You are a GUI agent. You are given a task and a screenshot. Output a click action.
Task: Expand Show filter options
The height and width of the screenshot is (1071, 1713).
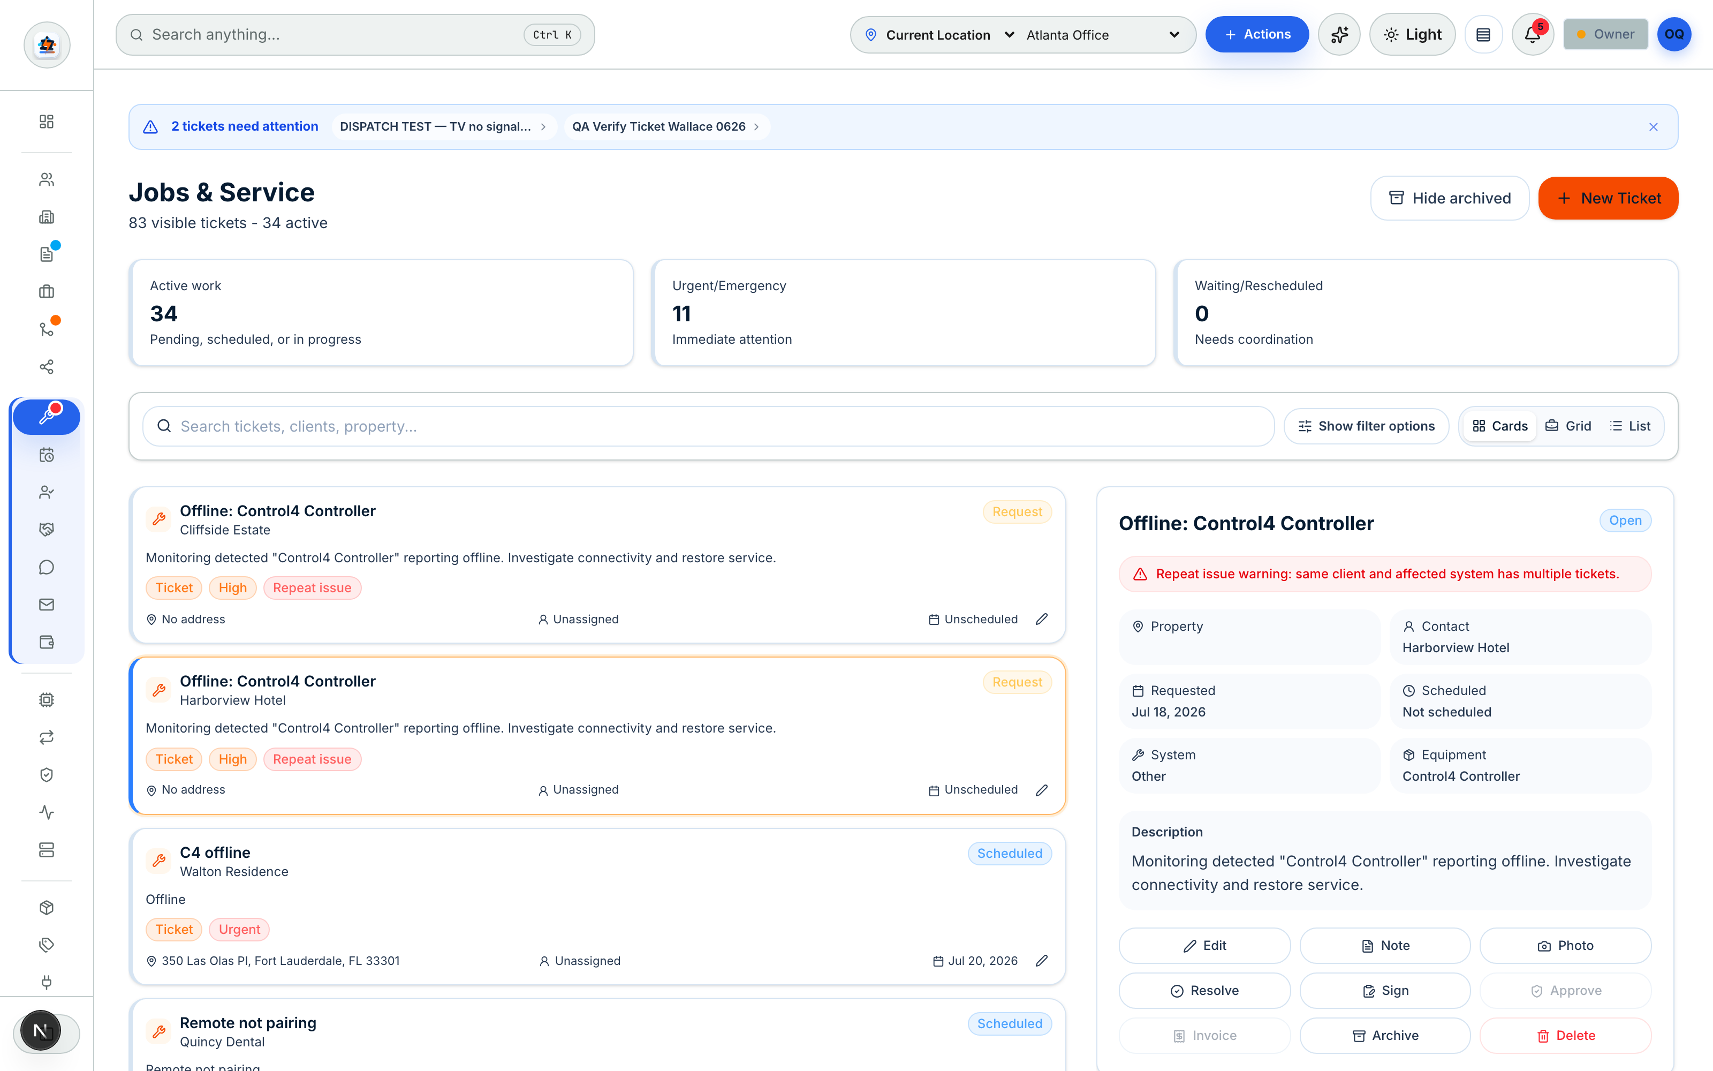click(x=1366, y=426)
